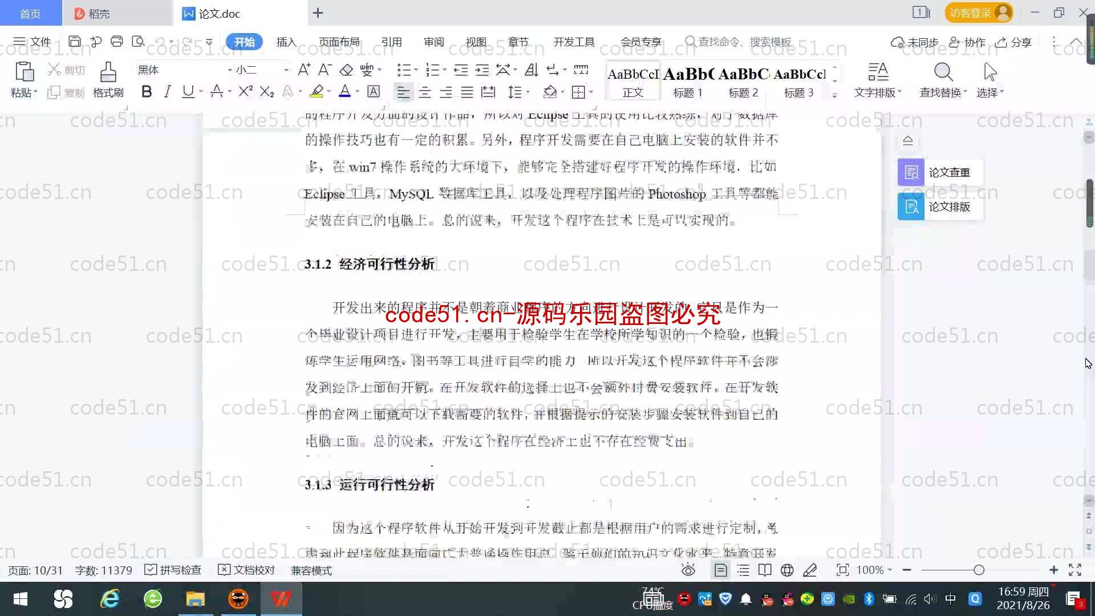Viewport: 1095px width, 616px height.
Task: Apply superscript formatting
Action: 245,91
